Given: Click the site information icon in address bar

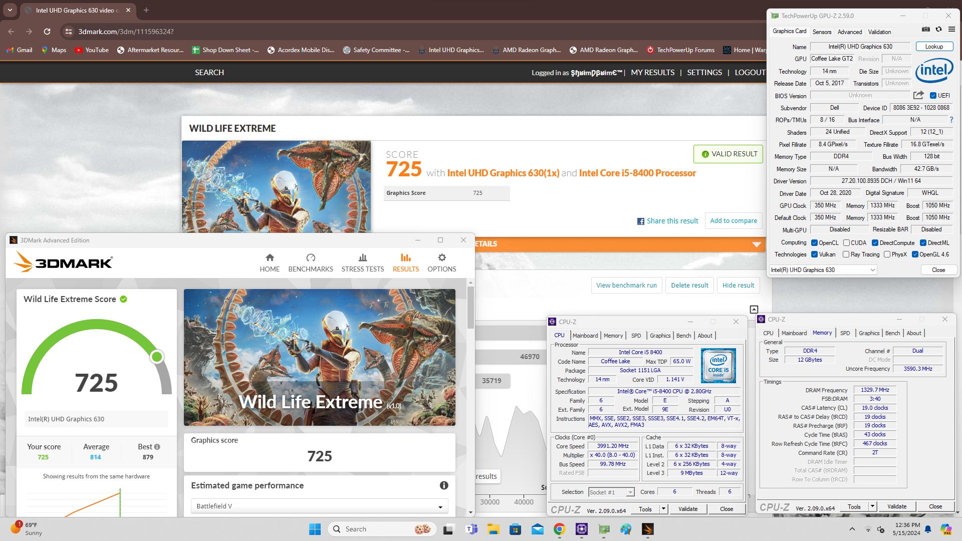Looking at the screenshot, I should tap(69, 32).
